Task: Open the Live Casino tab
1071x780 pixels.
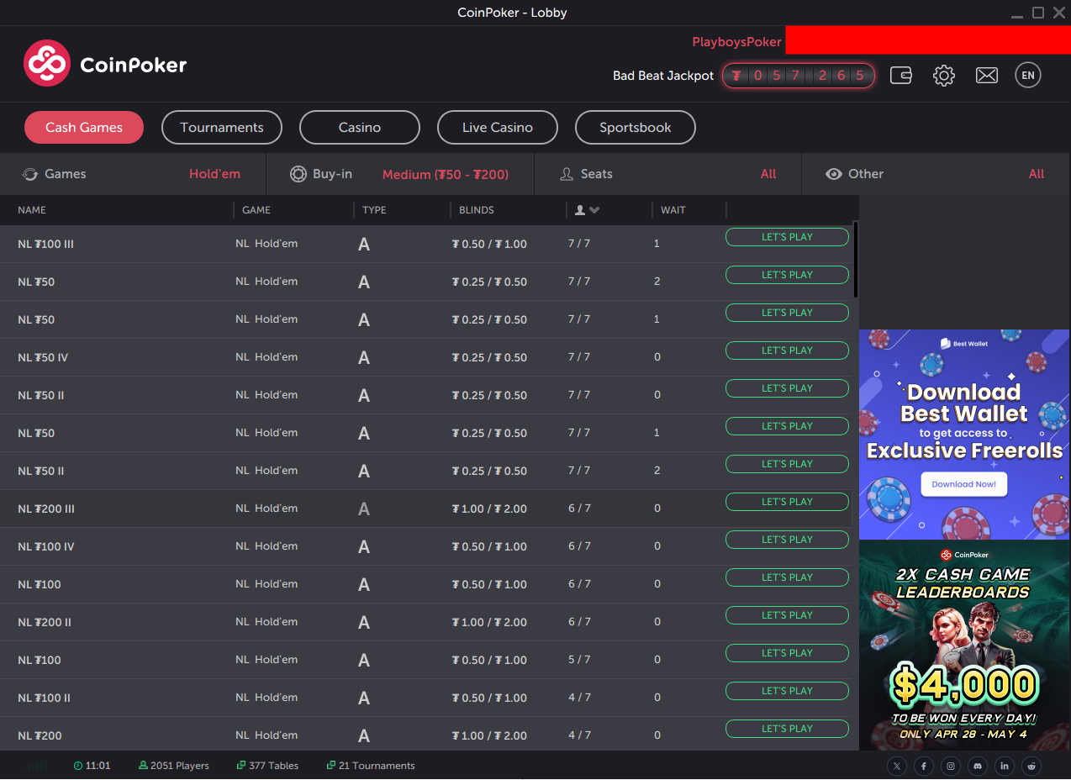Action: point(498,128)
